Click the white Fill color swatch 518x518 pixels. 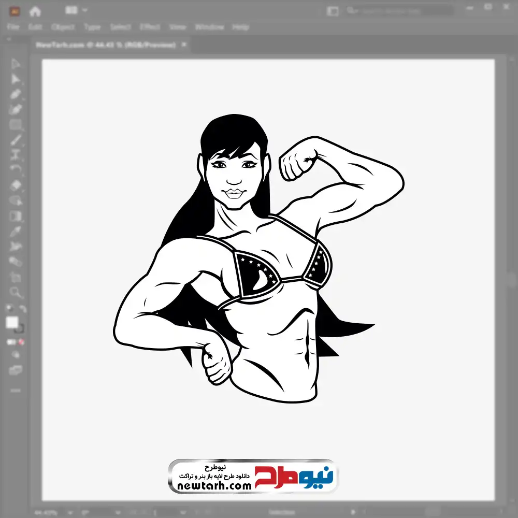[x=12, y=322]
